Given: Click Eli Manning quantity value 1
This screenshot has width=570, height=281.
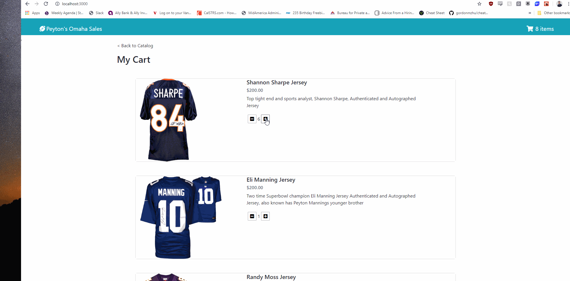Looking at the screenshot, I should coord(259,216).
